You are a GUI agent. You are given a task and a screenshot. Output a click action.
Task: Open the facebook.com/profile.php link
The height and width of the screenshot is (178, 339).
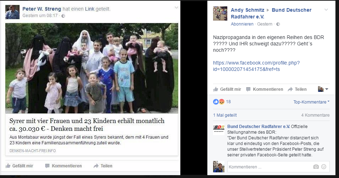256,66
